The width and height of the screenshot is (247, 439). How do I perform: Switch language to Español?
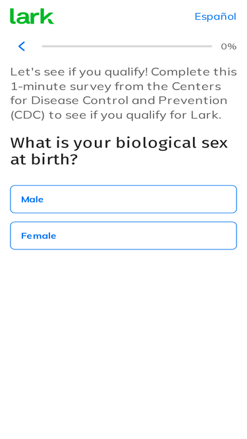(215, 16)
